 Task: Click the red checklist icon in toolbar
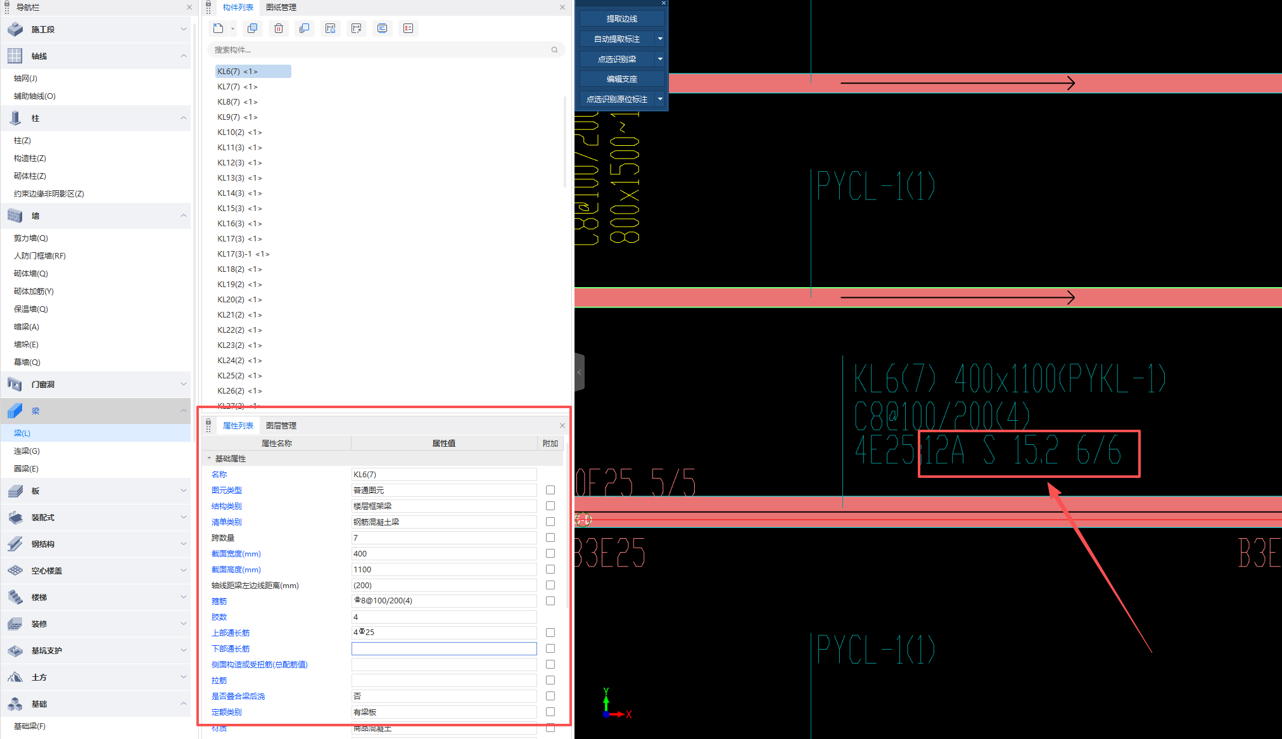point(409,29)
